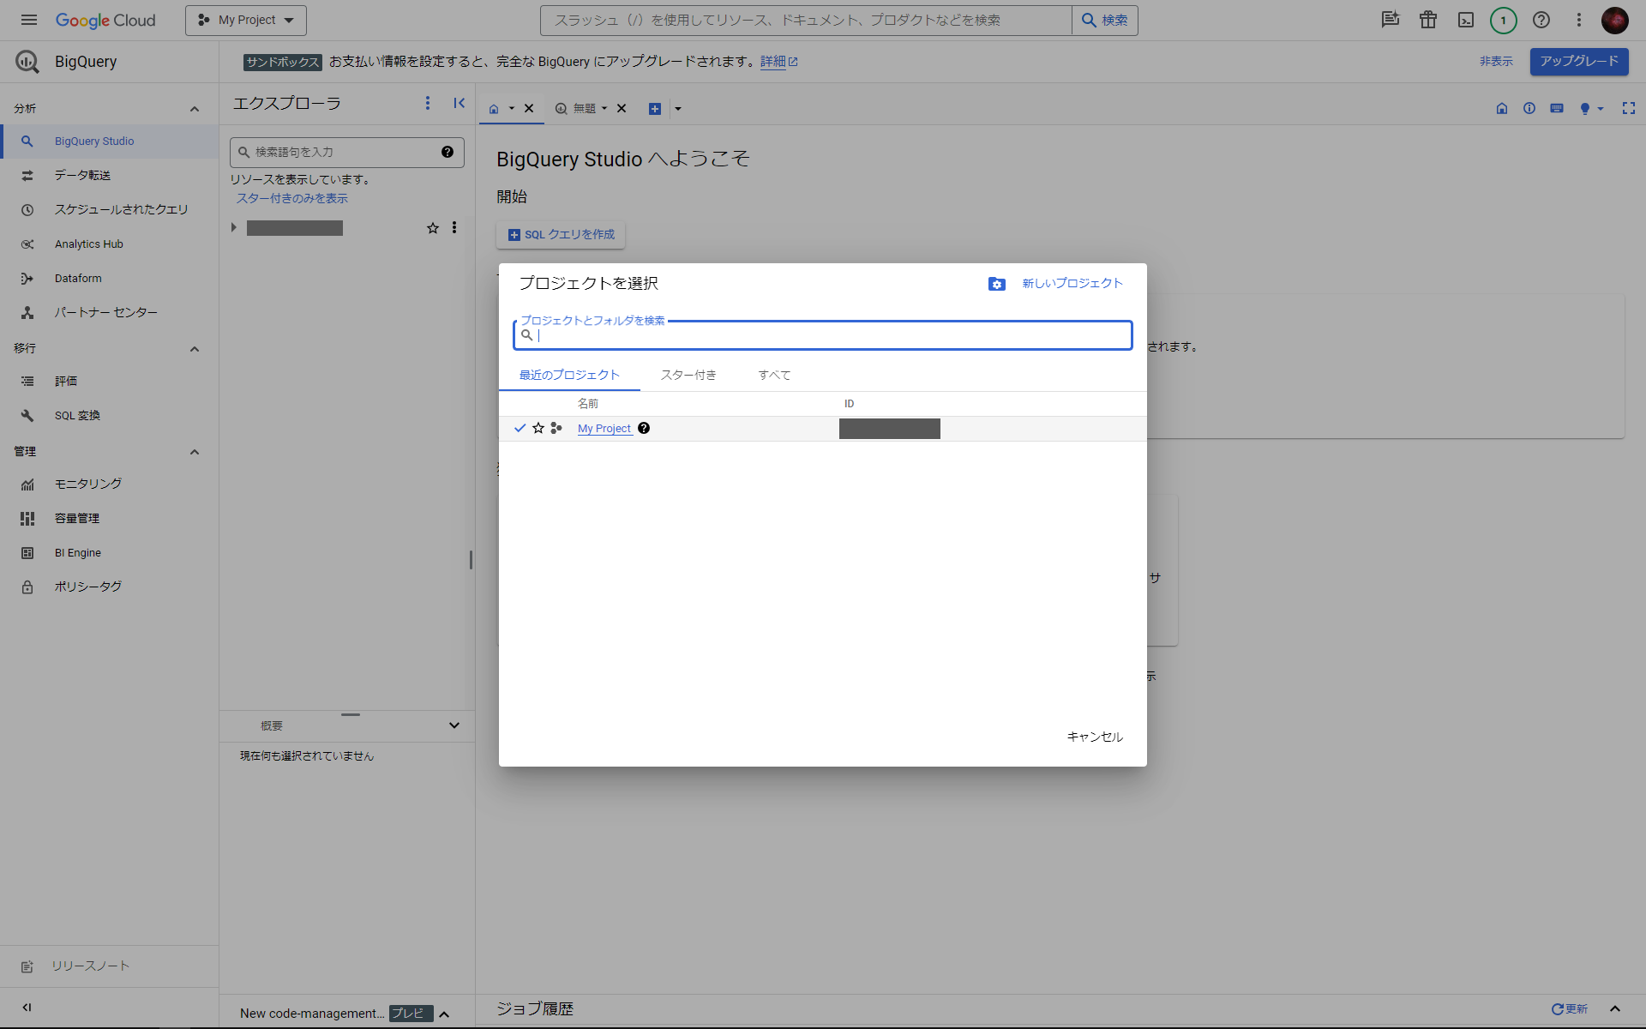The height and width of the screenshot is (1029, 1646).
Task: Open the Cloud Shell terminal icon
Action: (1465, 20)
